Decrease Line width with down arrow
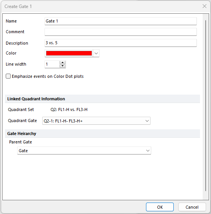211x214 pixels. point(63,66)
